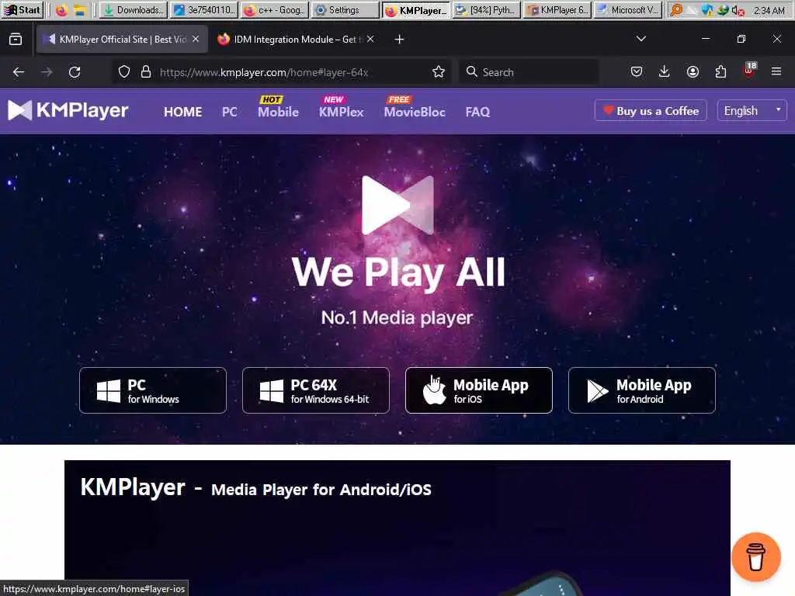Click the tracking protection shield icon

coord(123,72)
